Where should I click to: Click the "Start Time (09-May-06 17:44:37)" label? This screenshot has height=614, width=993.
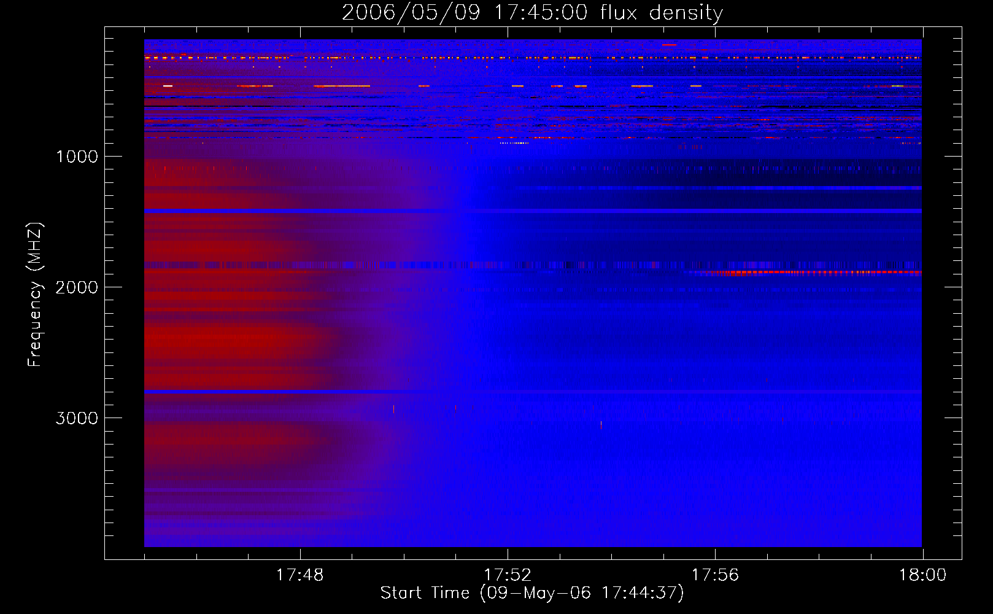[x=532, y=593]
